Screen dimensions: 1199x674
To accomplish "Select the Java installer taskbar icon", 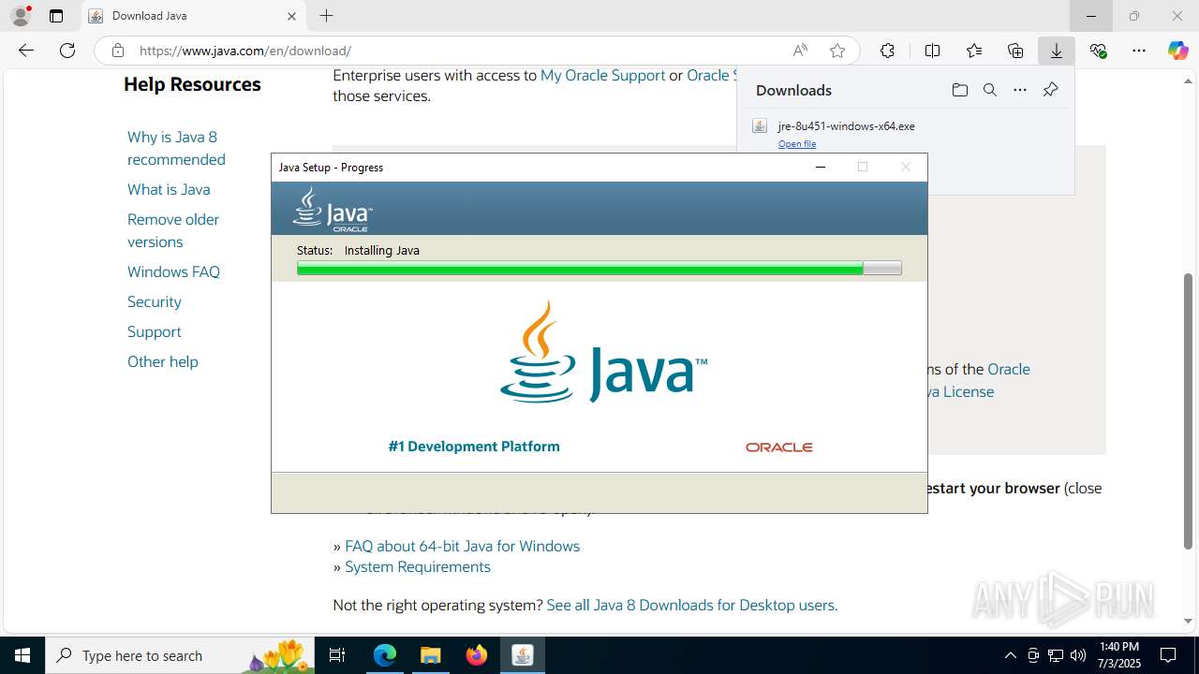I will tap(522, 655).
